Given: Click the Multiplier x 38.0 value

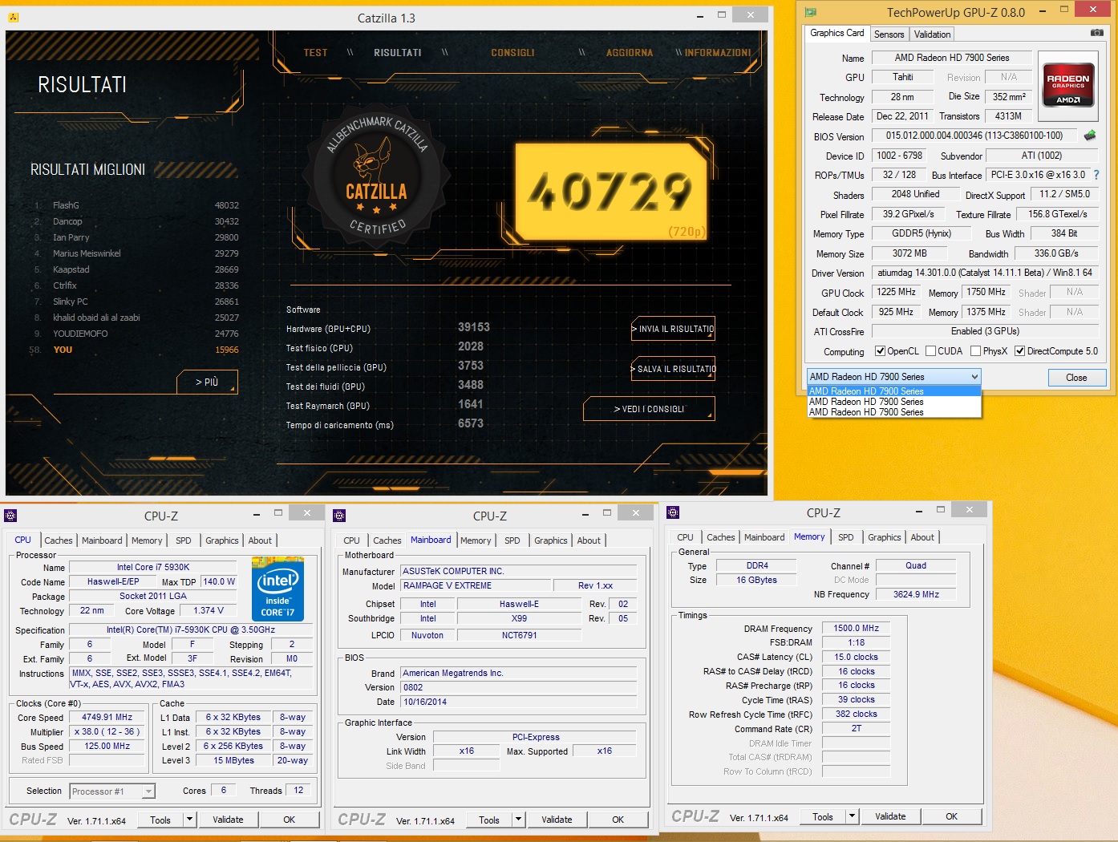Looking at the screenshot, I should [107, 732].
